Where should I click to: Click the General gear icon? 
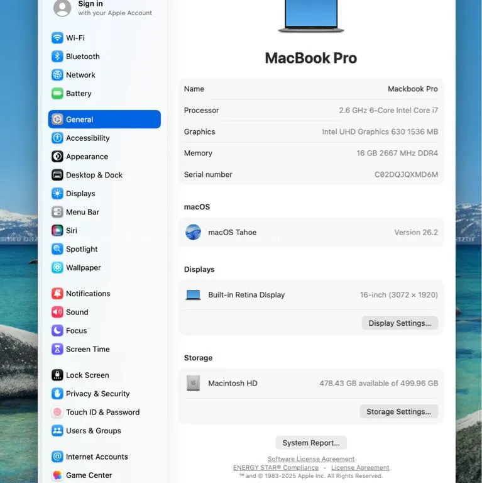click(x=57, y=119)
